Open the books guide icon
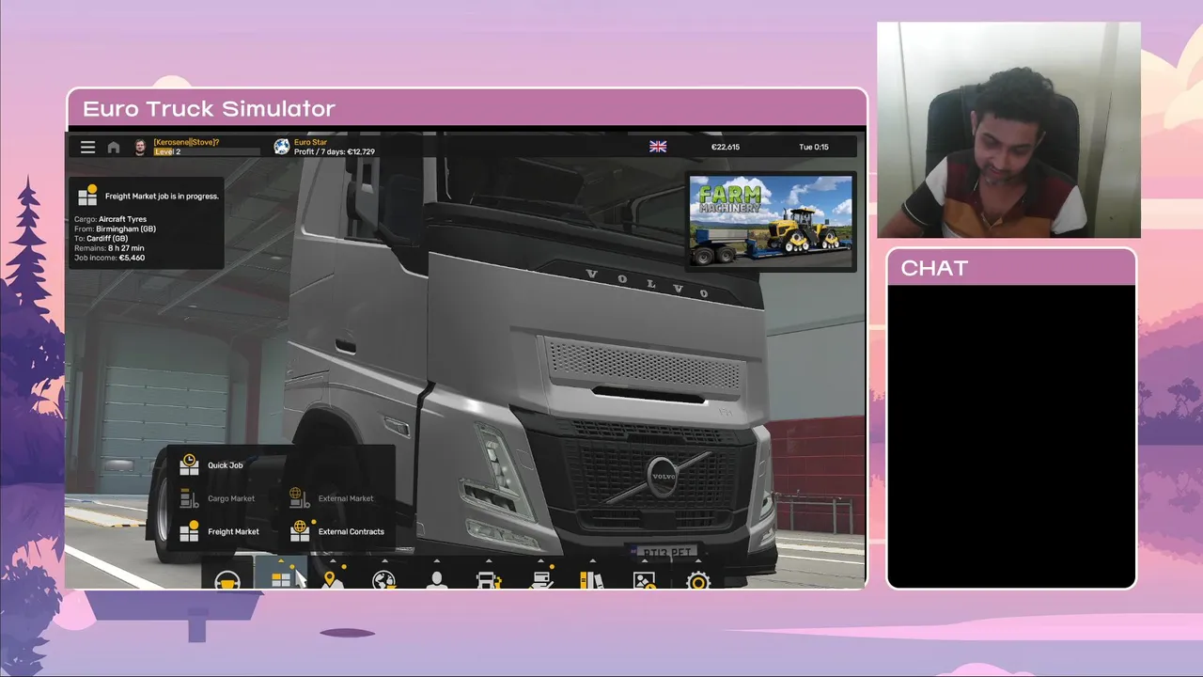This screenshot has width=1203, height=677. (x=591, y=580)
